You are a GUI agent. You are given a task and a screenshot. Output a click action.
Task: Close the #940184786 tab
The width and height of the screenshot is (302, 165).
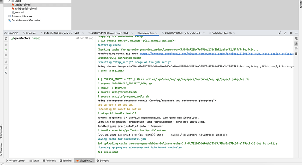(x=83, y=33)
